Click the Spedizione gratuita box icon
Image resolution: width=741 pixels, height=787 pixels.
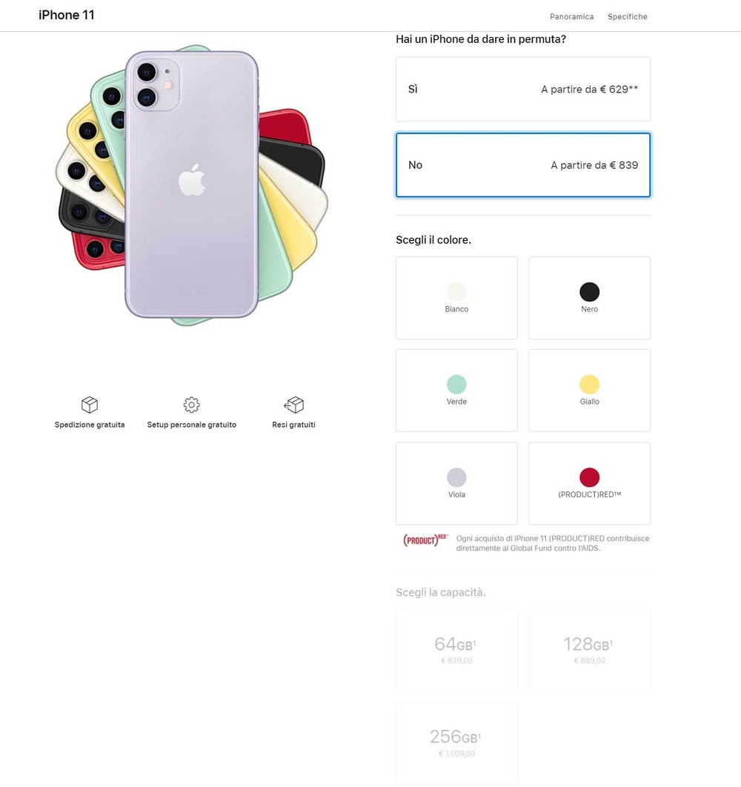pos(90,405)
